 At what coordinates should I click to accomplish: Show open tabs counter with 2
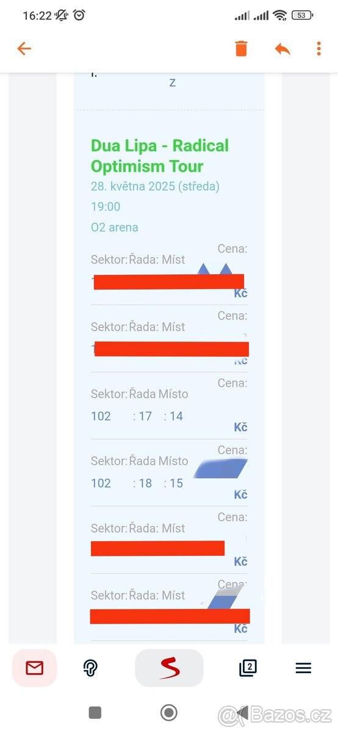(x=248, y=668)
